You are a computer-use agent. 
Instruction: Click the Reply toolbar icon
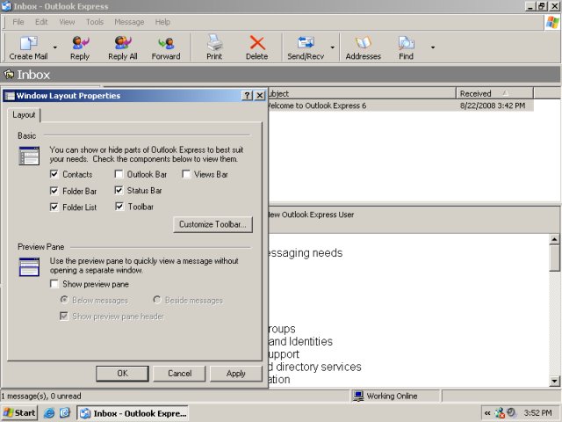coord(80,43)
